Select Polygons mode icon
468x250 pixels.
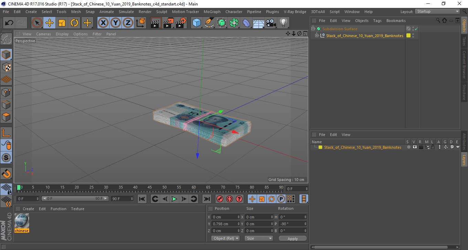coord(6,117)
